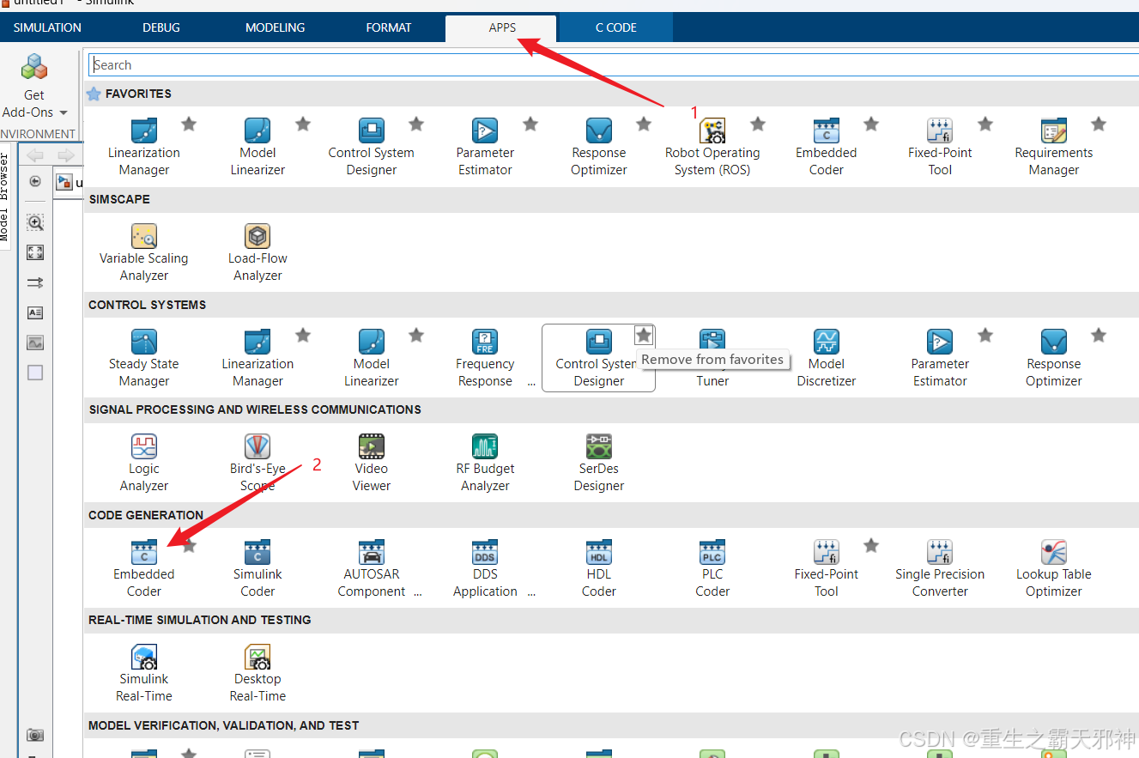Open AUTOSAR Component app
1139x758 pixels.
coord(371,568)
